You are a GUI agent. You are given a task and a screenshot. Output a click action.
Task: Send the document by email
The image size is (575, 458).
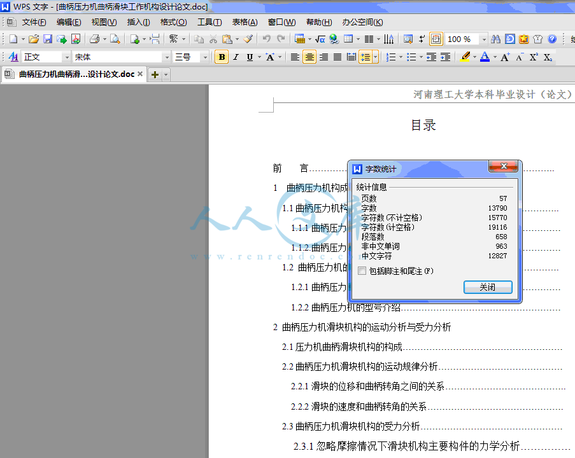(62, 39)
